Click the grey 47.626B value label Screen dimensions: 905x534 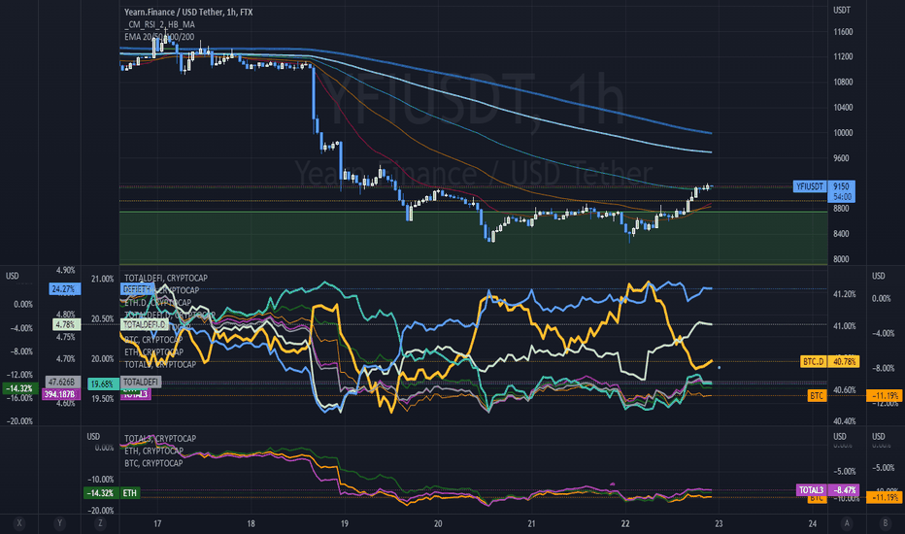[62, 383]
